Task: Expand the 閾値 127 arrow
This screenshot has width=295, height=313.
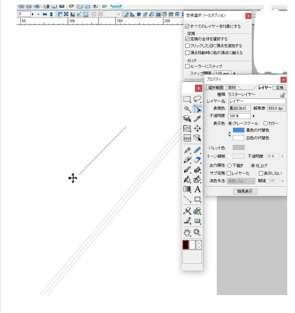Action: tap(283, 181)
